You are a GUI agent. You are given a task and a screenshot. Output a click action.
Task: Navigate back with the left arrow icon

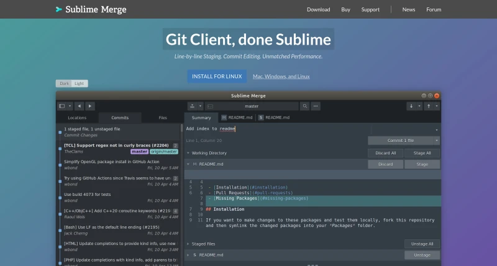(x=80, y=106)
